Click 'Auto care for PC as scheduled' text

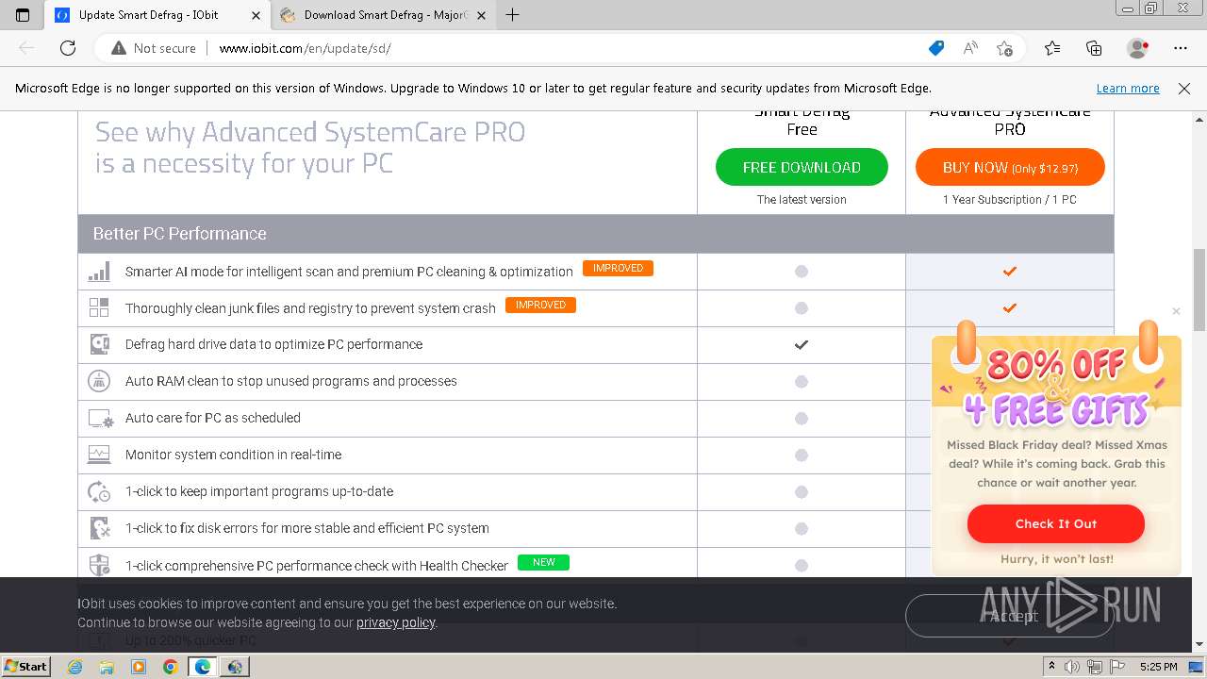(213, 418)
